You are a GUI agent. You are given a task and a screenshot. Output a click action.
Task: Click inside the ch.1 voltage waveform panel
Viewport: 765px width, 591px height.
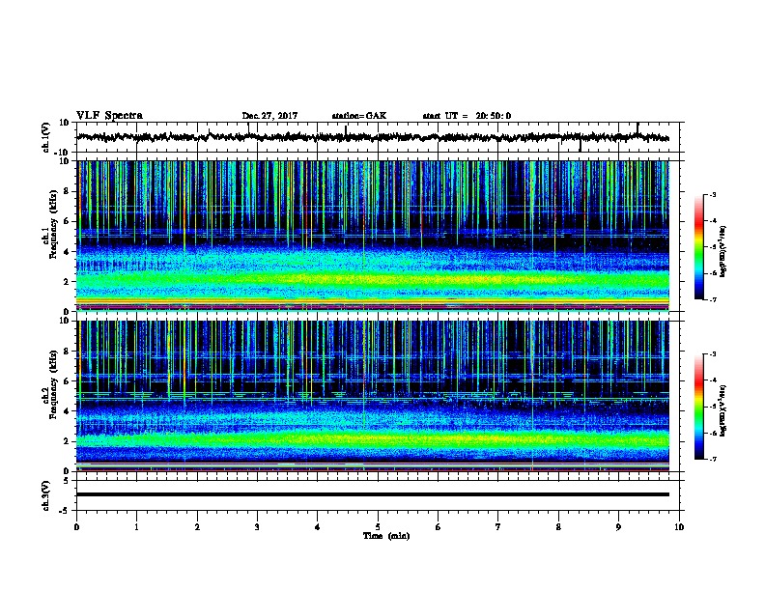tap(380, 137)
